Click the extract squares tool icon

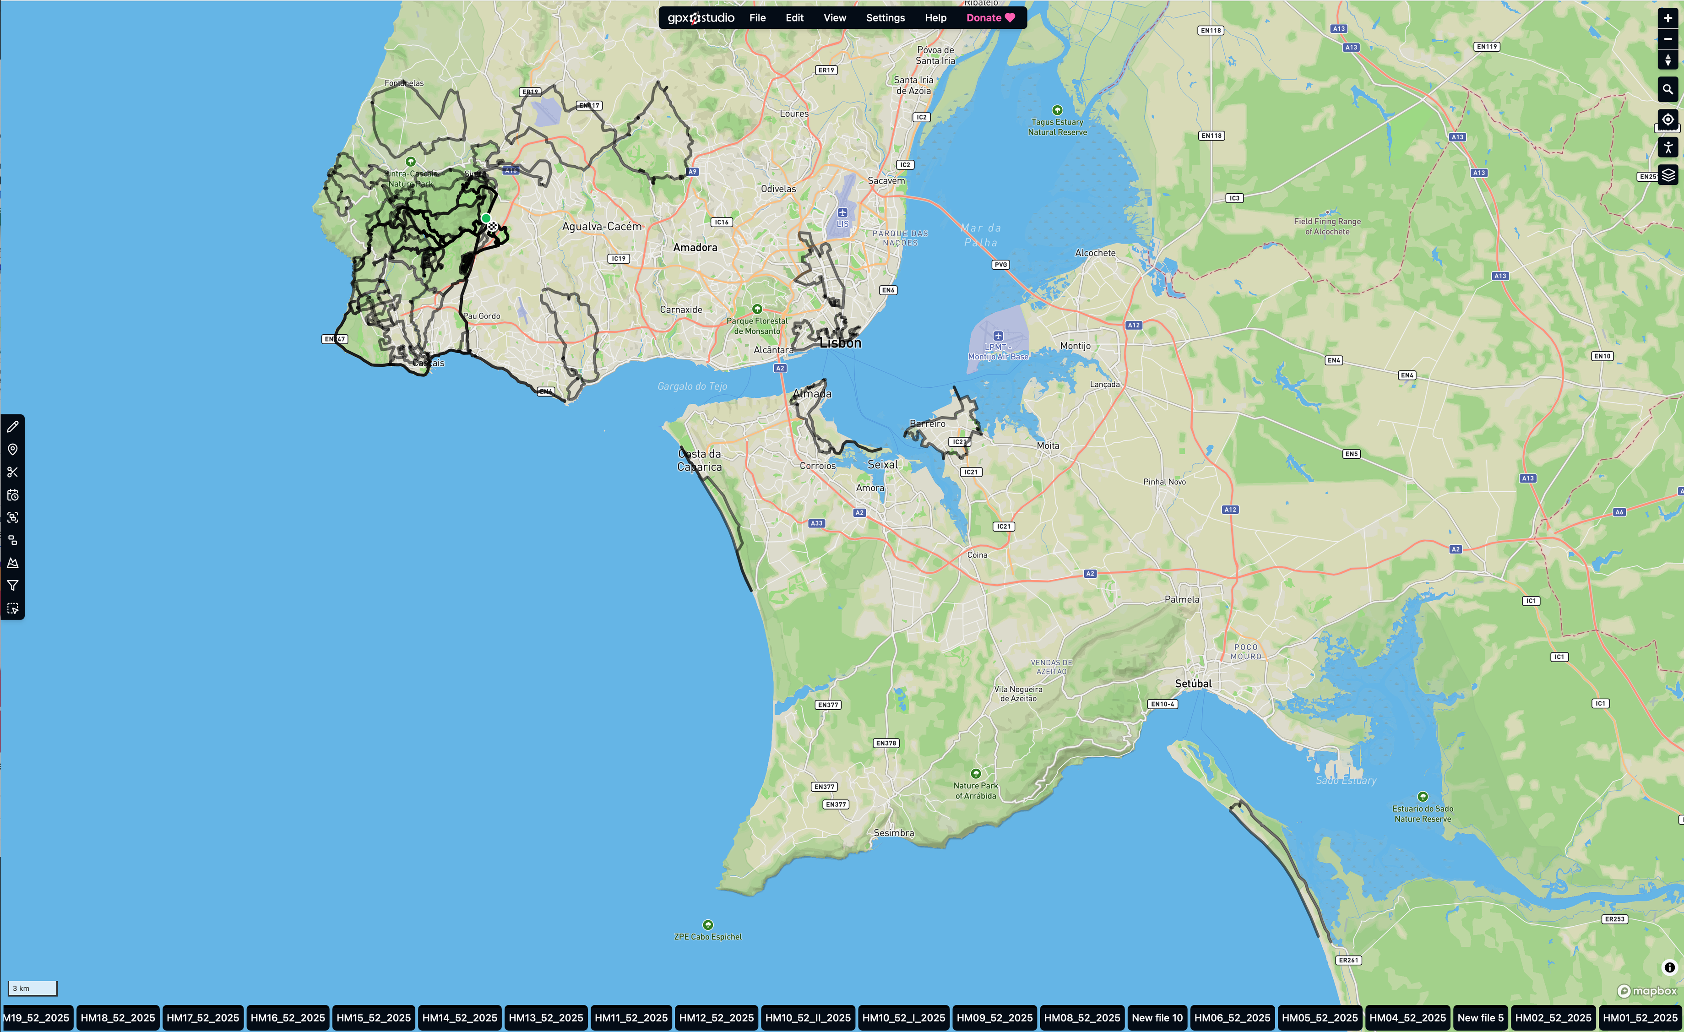(x=12, y=540)
